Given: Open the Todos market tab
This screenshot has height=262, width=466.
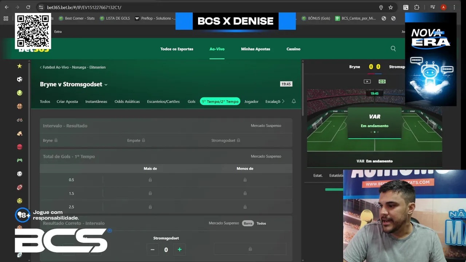Looking at the screenshot, I should coord(45,102).
